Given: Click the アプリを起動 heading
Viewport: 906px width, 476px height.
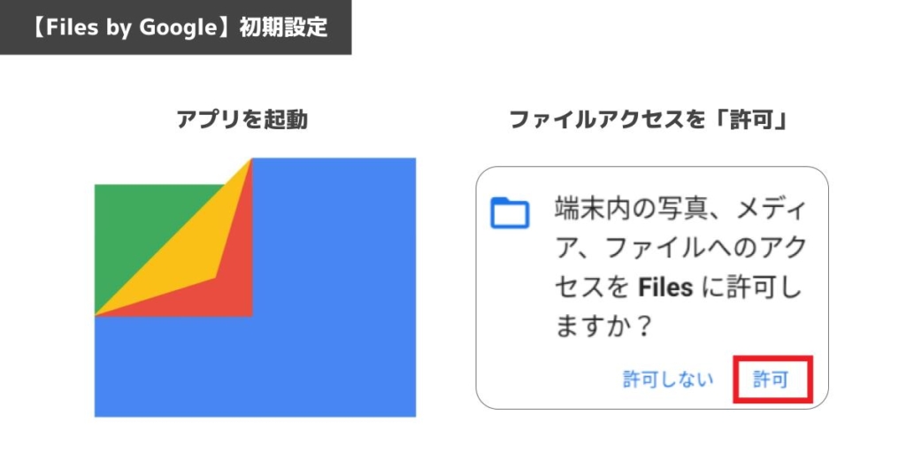Looking at the screenshot, I should (x=242, y=119).
